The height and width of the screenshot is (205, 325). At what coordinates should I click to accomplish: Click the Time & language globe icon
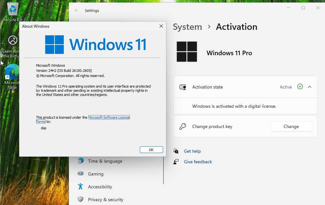tap(80, 161)
